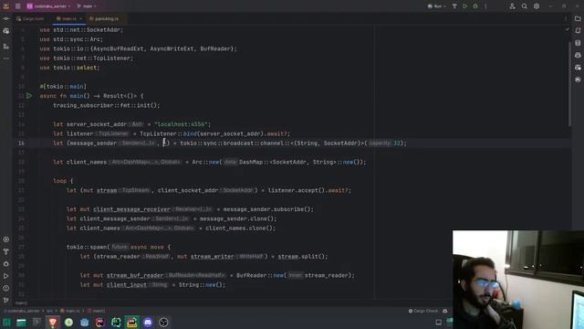
Task: Click the #[tokio::main] attribute line
Action: (63, 87)
